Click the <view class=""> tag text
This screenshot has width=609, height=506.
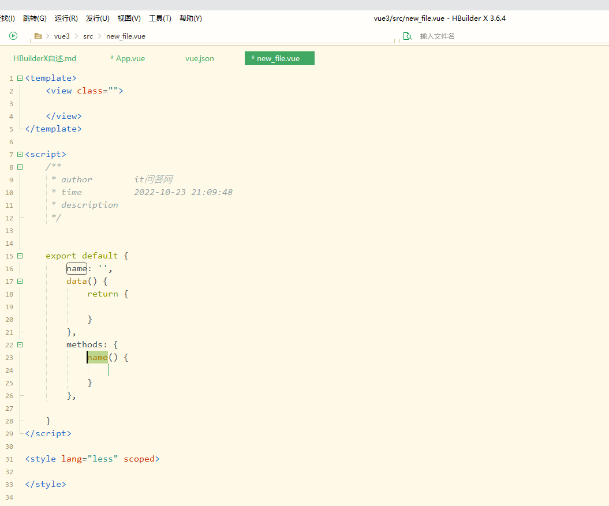click(x=85, y=91)
